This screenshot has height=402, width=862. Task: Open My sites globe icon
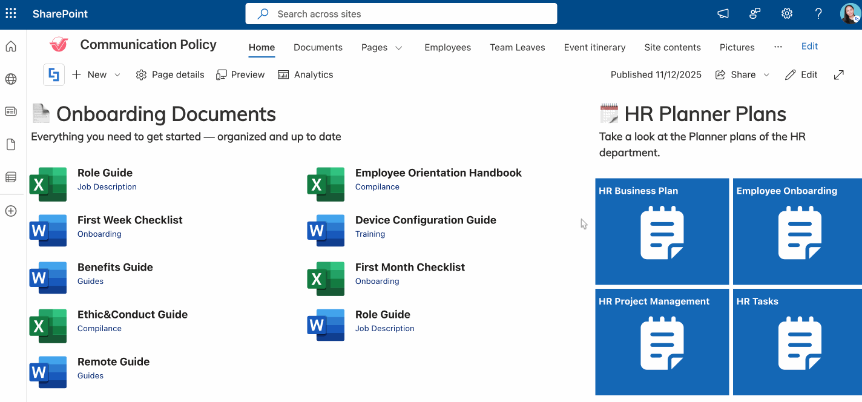point(11,79)
